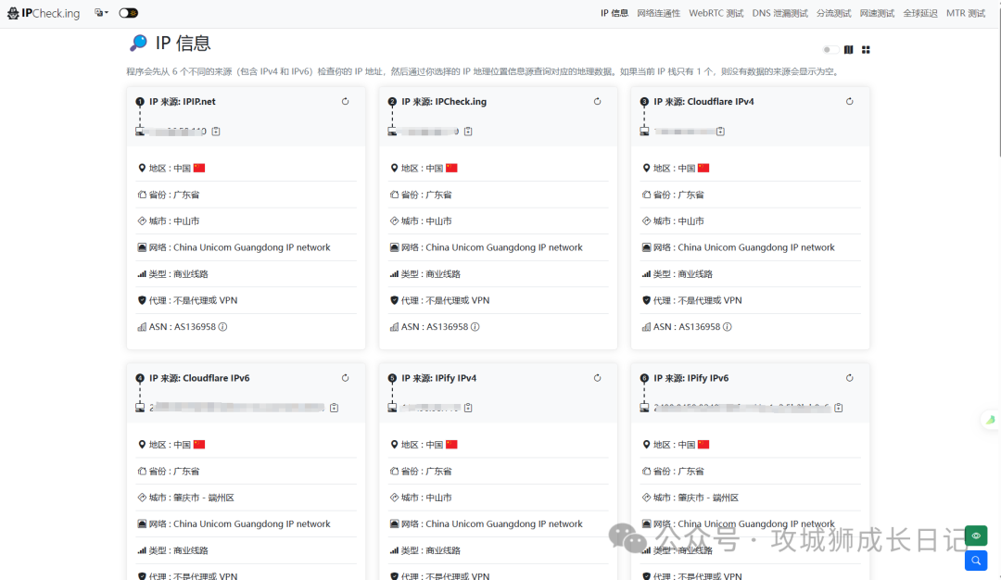
Task: Refresh the IPIP.net source card
Action: [345, 102]
